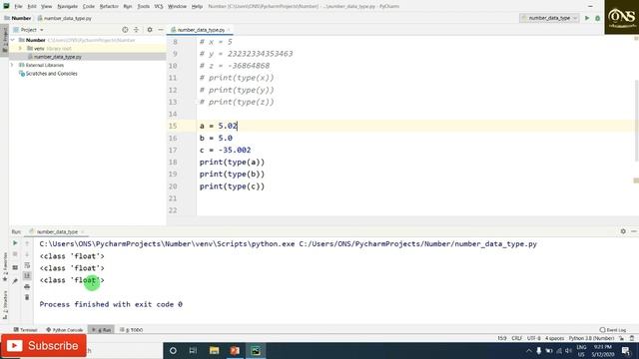Open the 6: TODO tool window
The height and width of the screenshot is (359, 639).
131,330
